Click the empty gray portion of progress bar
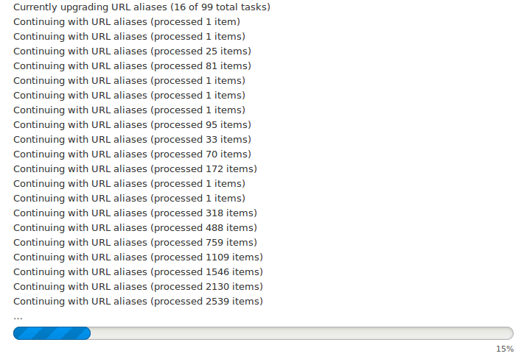The image size is (521, 359). pyautogui.click(x=302, y=333)
